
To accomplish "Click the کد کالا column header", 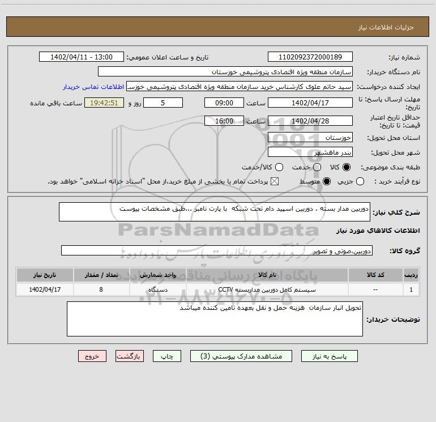I will click(375, 275).
